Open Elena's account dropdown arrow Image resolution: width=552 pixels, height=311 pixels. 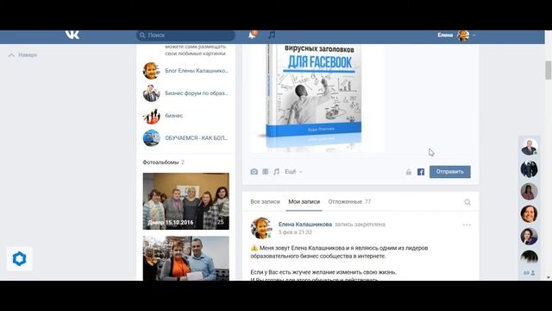[x=474, y=35]
